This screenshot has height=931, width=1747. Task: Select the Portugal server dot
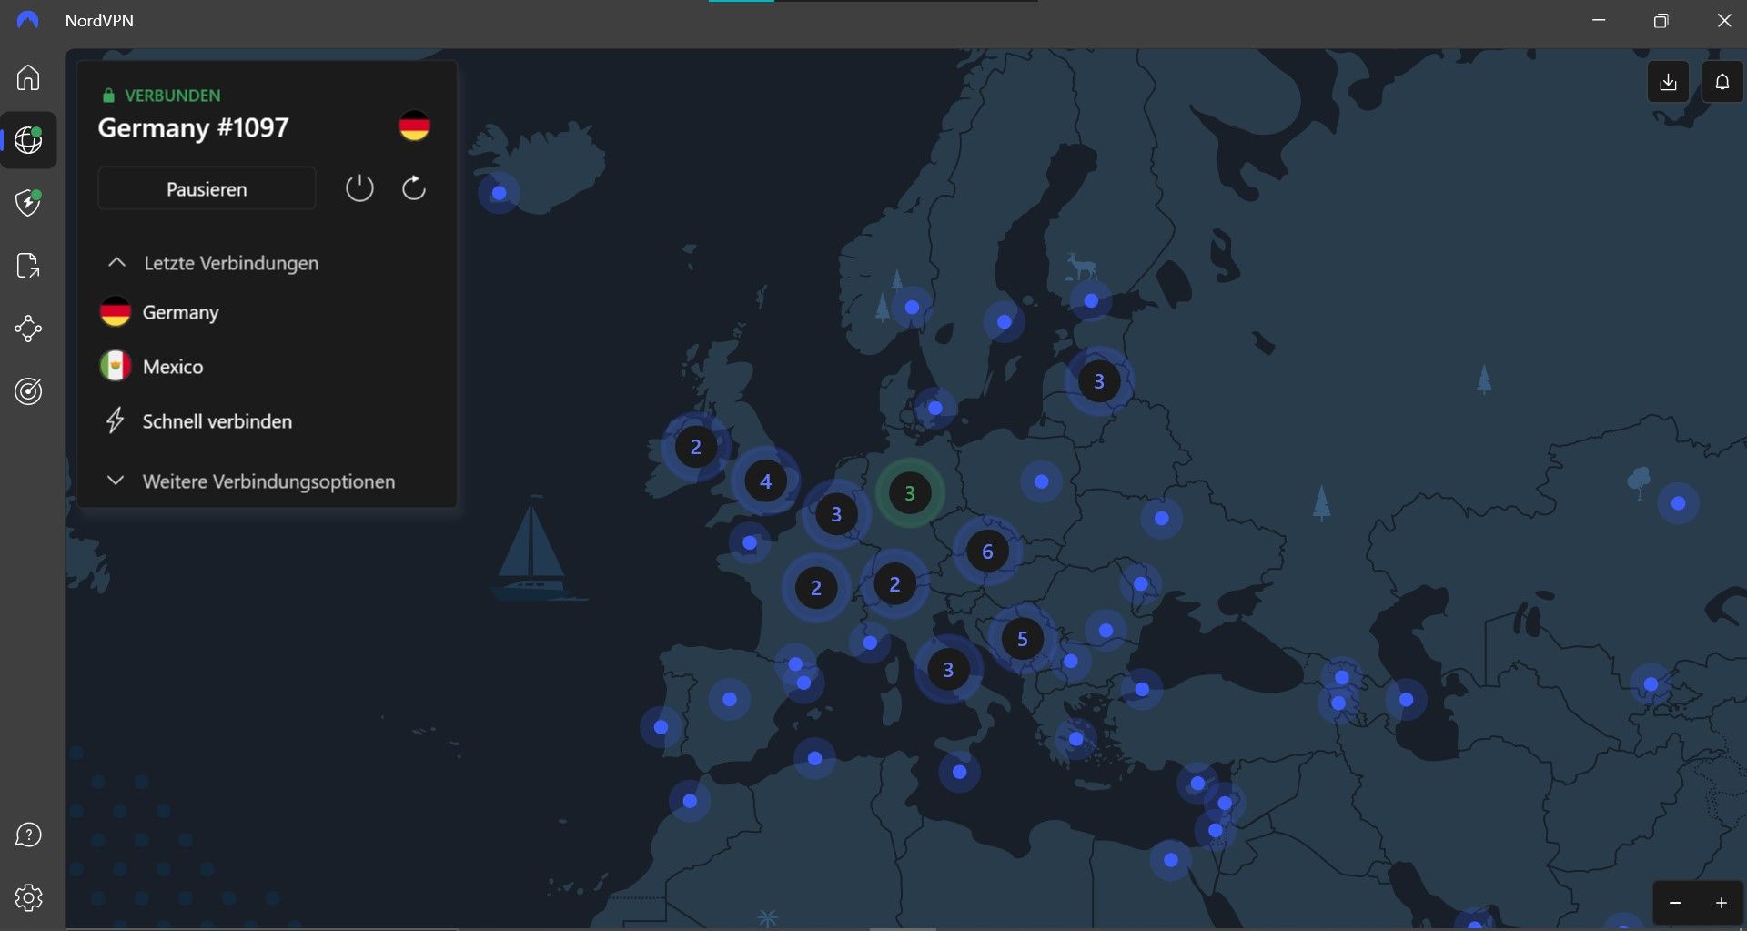coord(661,727)
